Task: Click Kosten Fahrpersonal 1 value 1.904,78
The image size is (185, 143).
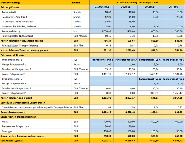Action: 173,74
